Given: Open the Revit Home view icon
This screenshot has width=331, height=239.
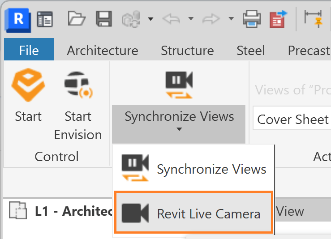Looking at the screenshot, I should click(44, 19).
